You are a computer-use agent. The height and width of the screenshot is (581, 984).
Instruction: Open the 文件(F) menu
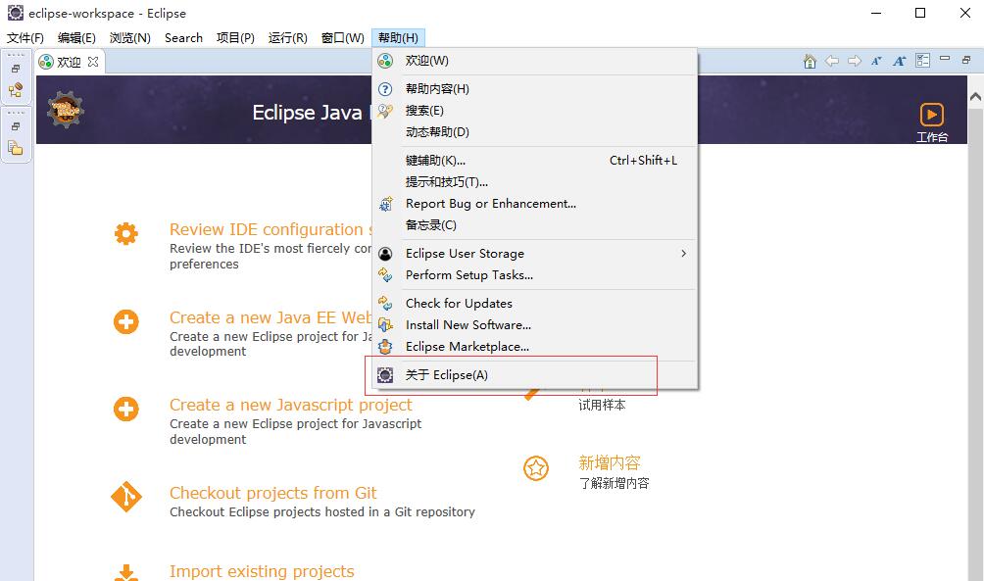pos(25,37)
